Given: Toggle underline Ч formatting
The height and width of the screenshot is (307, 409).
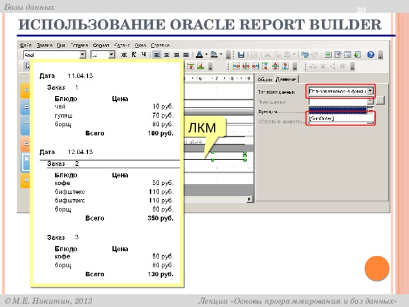Looking at the screenshot, I should [143, 54].
